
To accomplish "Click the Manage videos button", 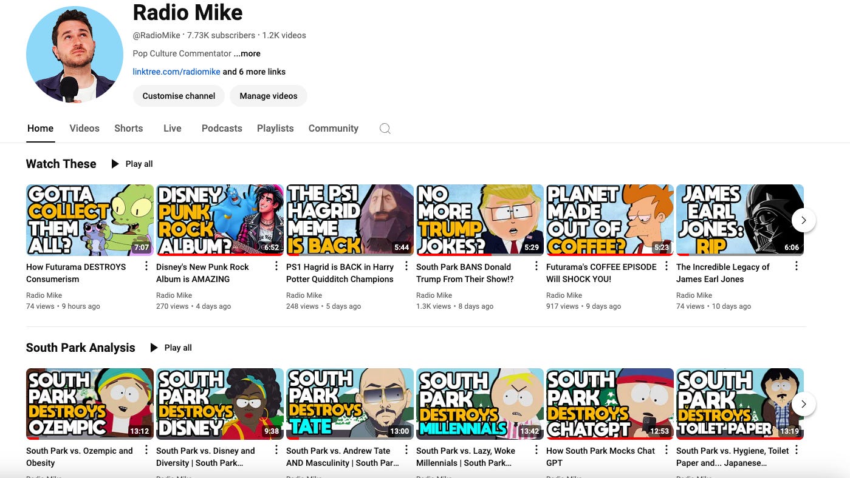I will click(x=269, y=96).
